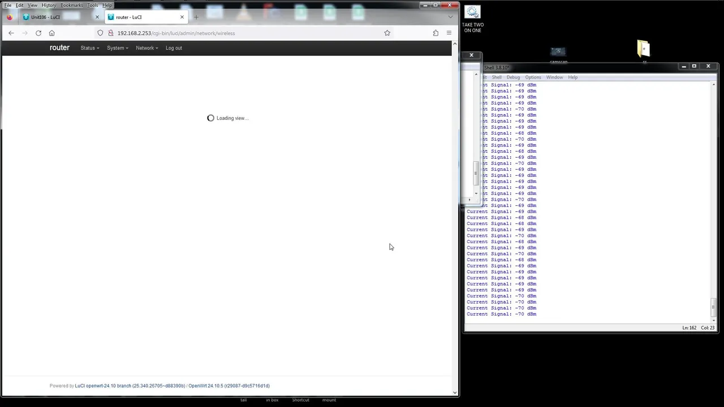Click the small background window's scrollbar thumb
This screenshot has height=407, width=724.
pyautogui.click(x=476, y=172)
